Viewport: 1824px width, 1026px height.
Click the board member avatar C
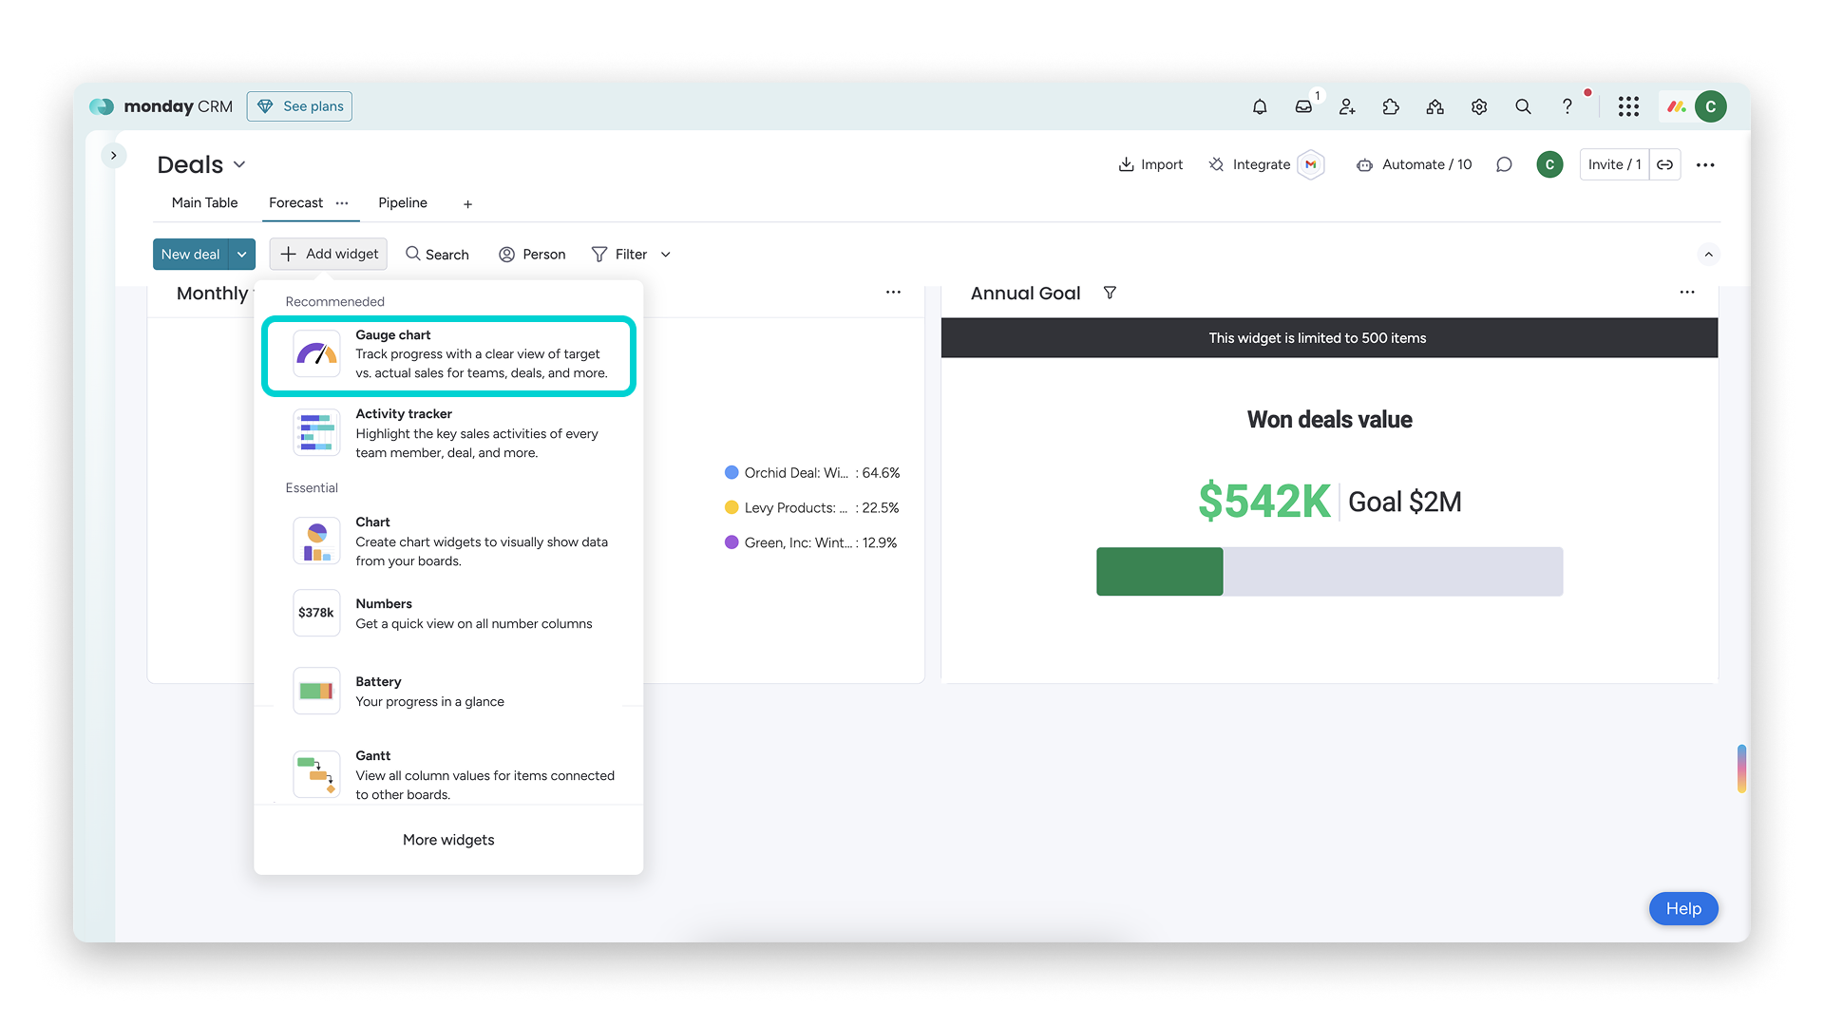1549,164
